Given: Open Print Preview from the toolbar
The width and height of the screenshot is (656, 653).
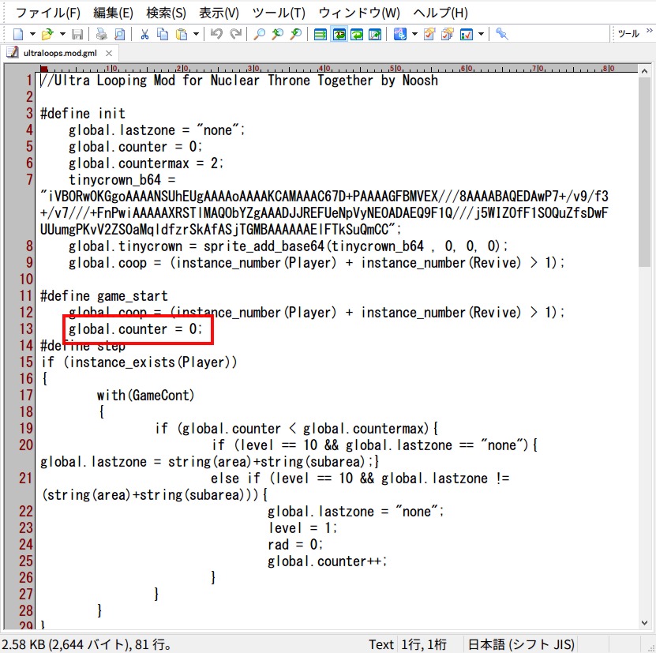Looking at the screenshot, I should [x=119, y=34].
